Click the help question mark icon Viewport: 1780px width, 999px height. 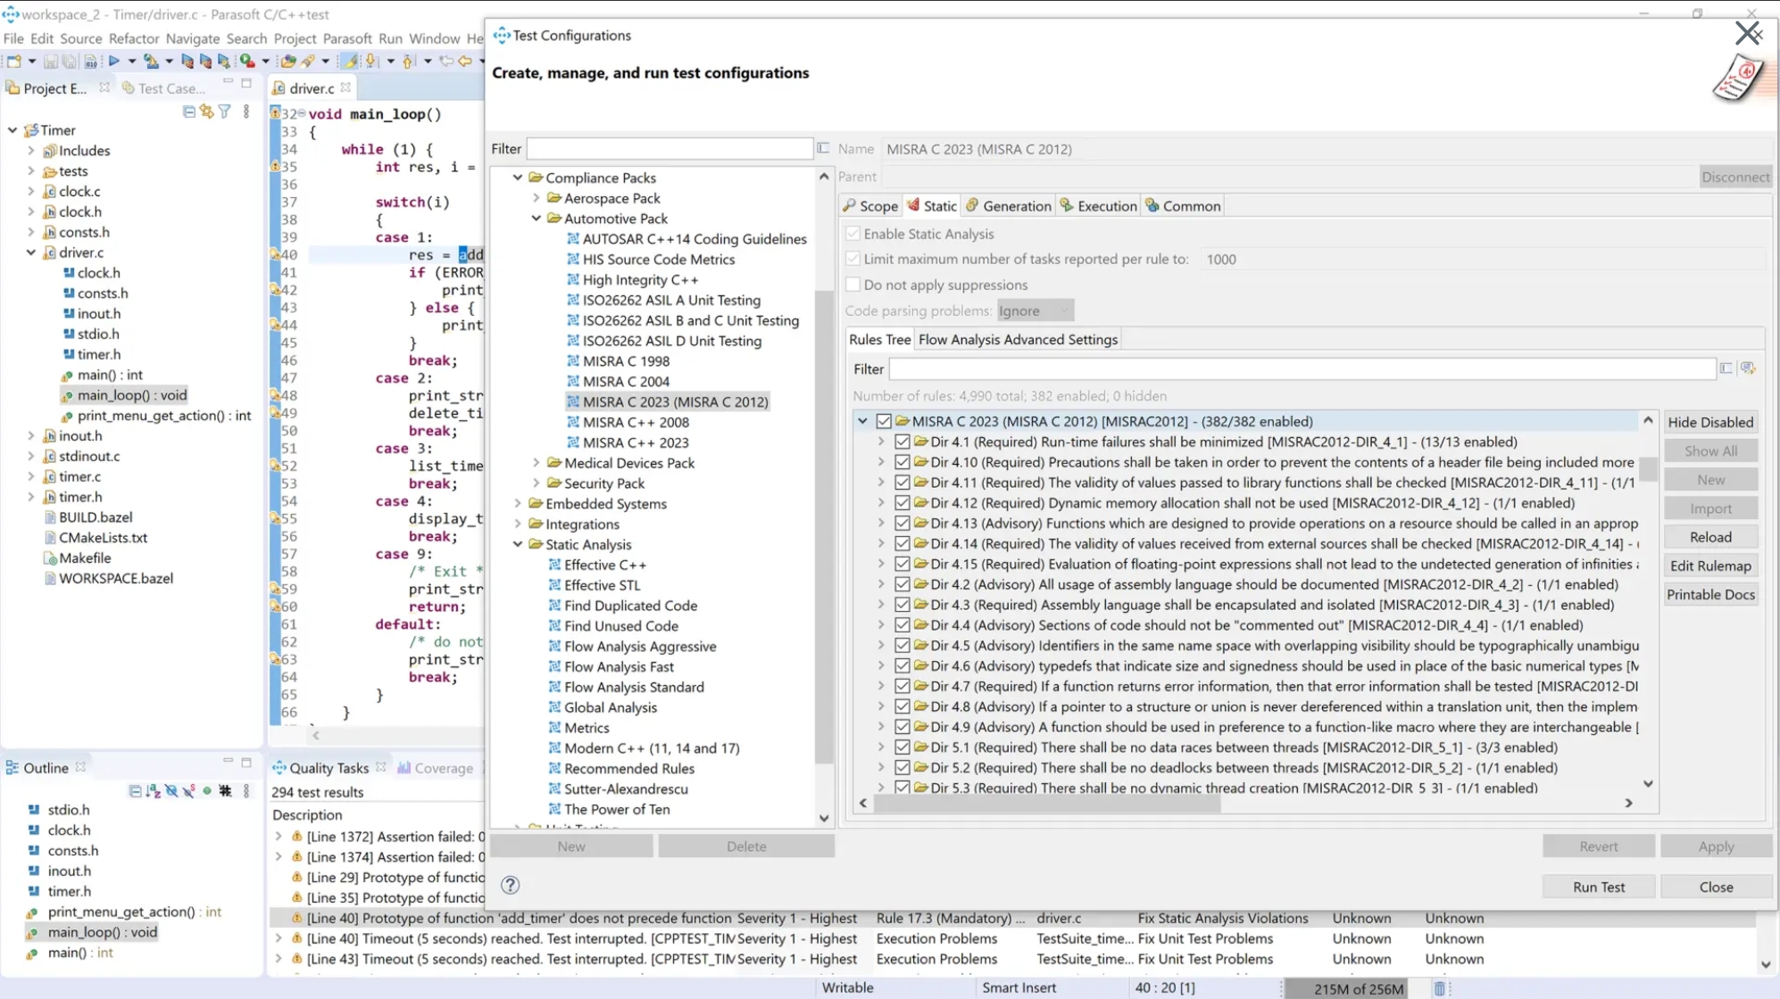pos(510,885)
